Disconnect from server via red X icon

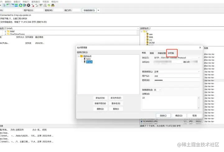click(x=33, y=5)
